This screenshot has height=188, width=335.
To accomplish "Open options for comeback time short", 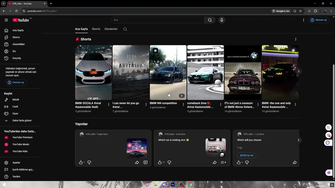I will click(x=221, y=104).
